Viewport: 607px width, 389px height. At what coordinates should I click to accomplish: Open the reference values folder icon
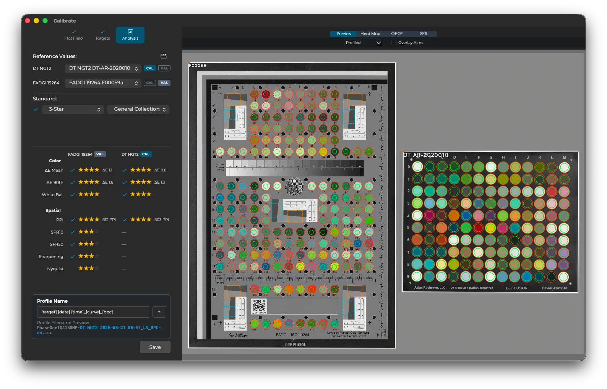pyautogui.click(x=164, y=56)
